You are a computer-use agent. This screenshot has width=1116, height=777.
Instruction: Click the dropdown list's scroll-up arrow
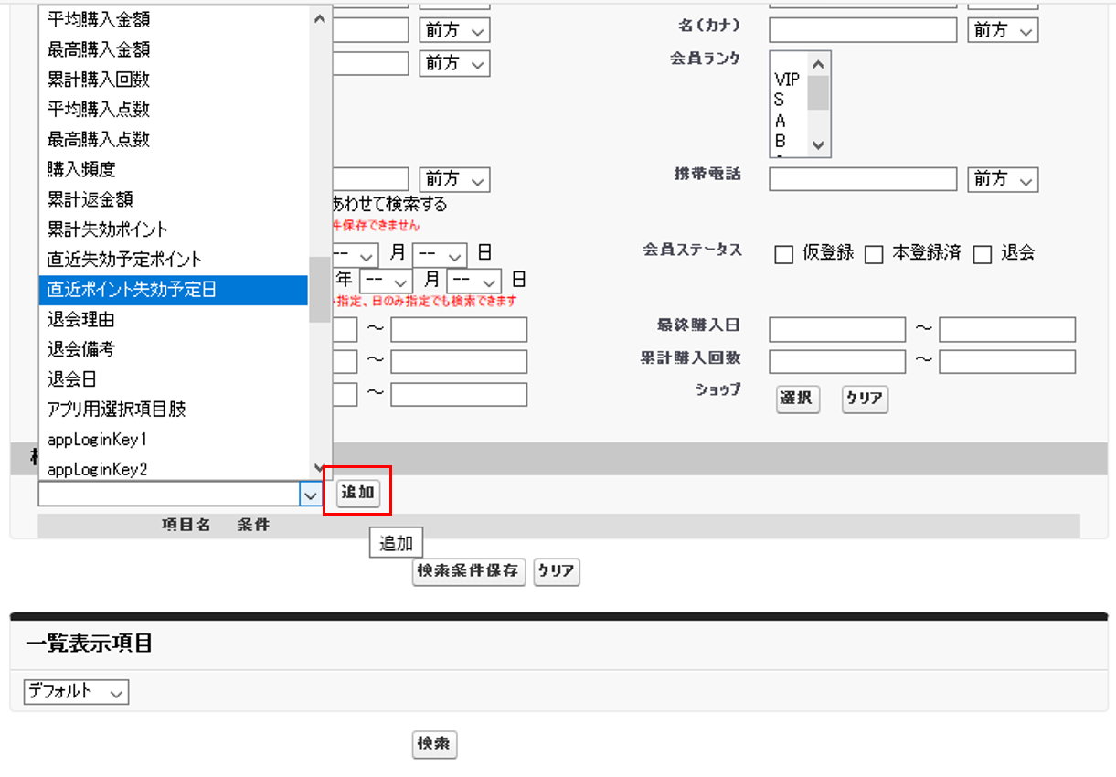coord(319,18)
